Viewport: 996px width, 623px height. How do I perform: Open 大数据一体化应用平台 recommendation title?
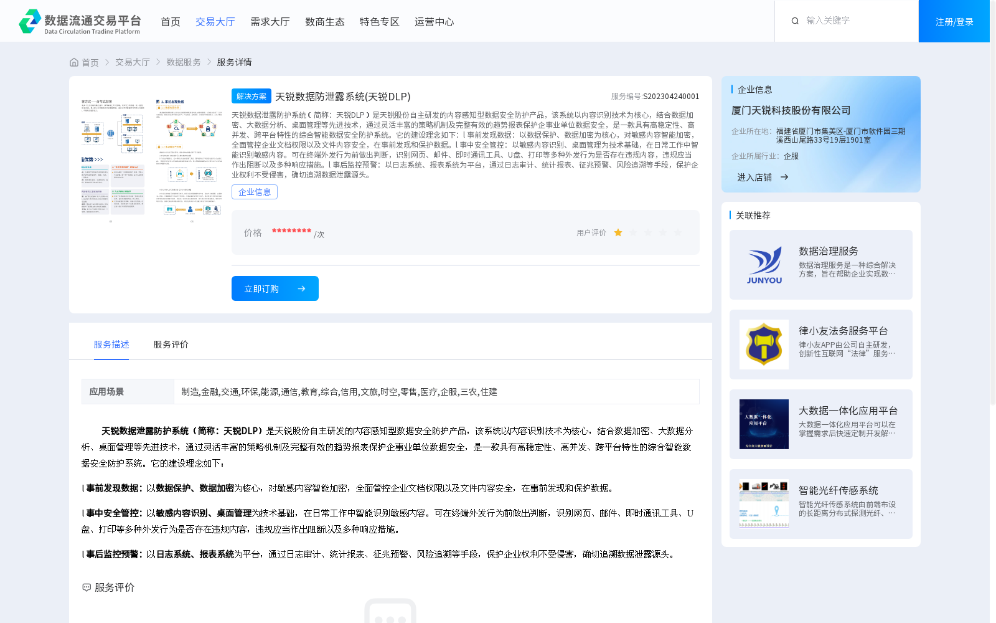click(848, 411)
